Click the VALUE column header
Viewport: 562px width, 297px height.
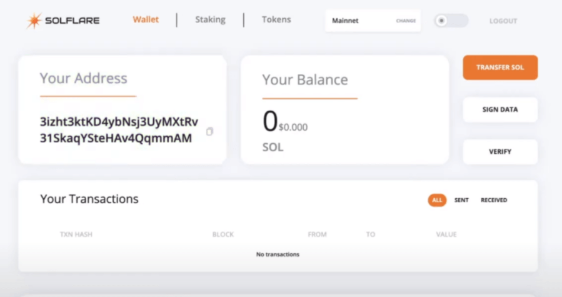[446, 234]
